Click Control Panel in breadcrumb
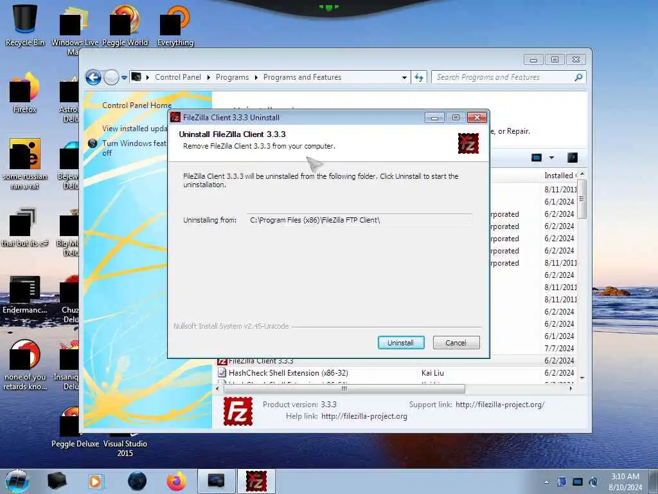Viewport: 658px width, 494px height. tap(178, 77)
